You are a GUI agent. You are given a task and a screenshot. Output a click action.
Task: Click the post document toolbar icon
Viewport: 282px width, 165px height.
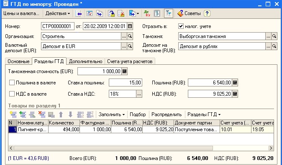[x=111, y=13]
